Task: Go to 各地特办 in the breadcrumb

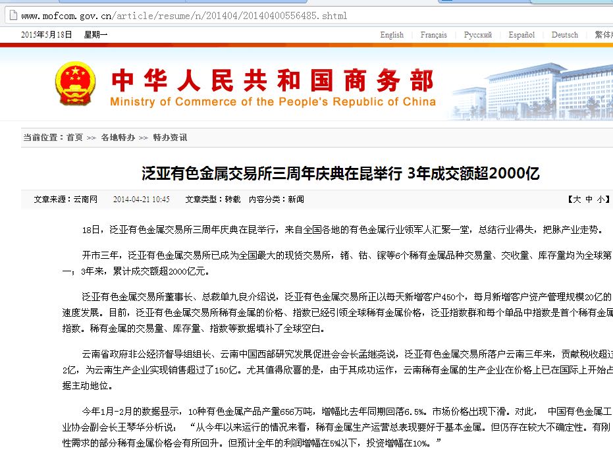Action: (x=118, y=138)
